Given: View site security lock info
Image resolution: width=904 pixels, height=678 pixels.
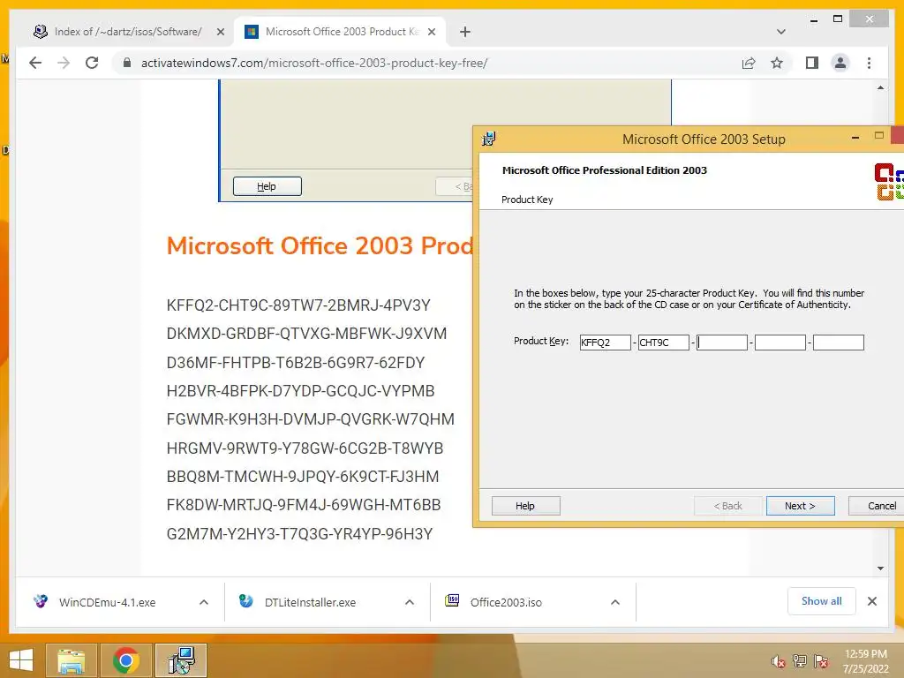Looking at the screenshot, I should [x=127, y=63].
